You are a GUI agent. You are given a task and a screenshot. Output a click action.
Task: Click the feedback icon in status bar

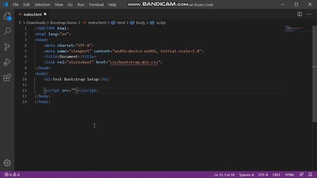pyautogui.click(x=302, y=175)
